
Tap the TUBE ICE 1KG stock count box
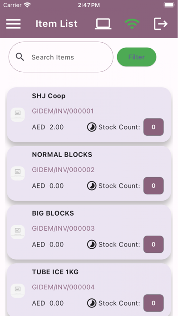(153, 303)
